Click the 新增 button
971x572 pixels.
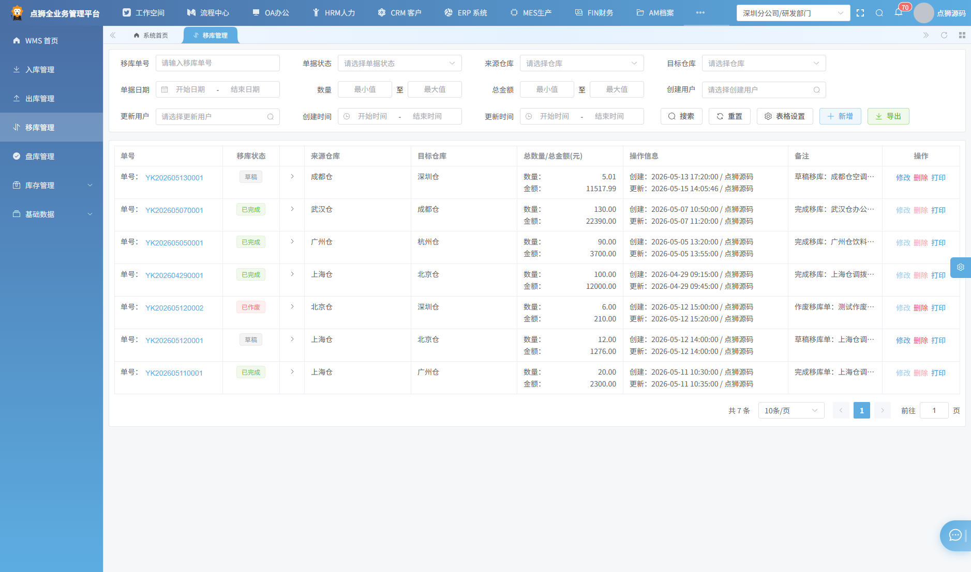point(840,116)
